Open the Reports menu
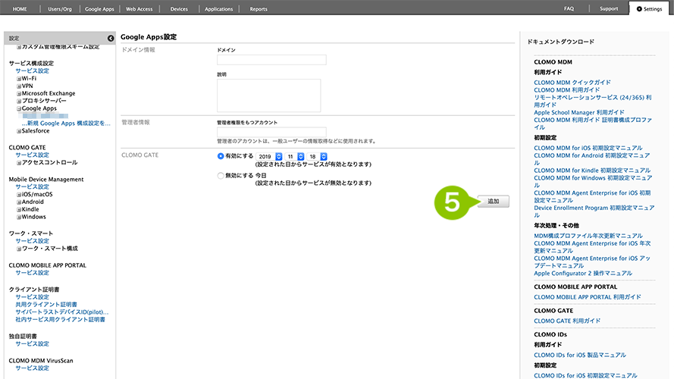 click(x=259, y=8)
